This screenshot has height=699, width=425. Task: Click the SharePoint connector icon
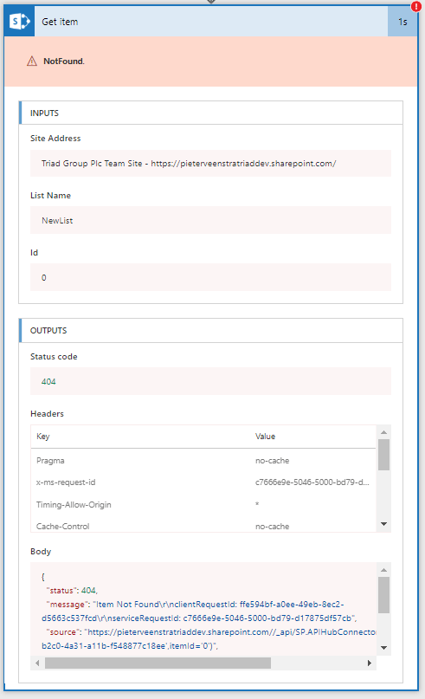click(x=19, y=22)
